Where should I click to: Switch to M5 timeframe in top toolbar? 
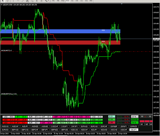[x=58, y=1]
